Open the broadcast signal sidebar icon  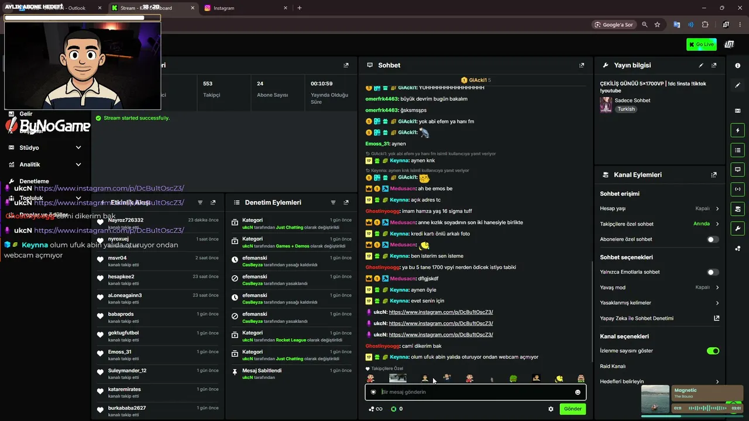tap(738, 189)
